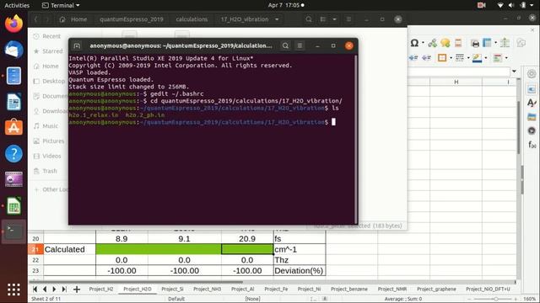The image size is (540, 303).
Task: Toggle list view in Files window
Action: click(x=323, y=19)
